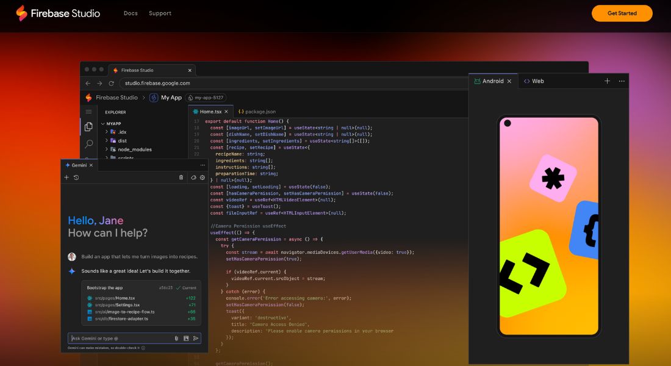Click the studio.firebase.google.com address bar
Image resolution: width=671 pixels, height=366 pixels.
[x=293, y=84]
